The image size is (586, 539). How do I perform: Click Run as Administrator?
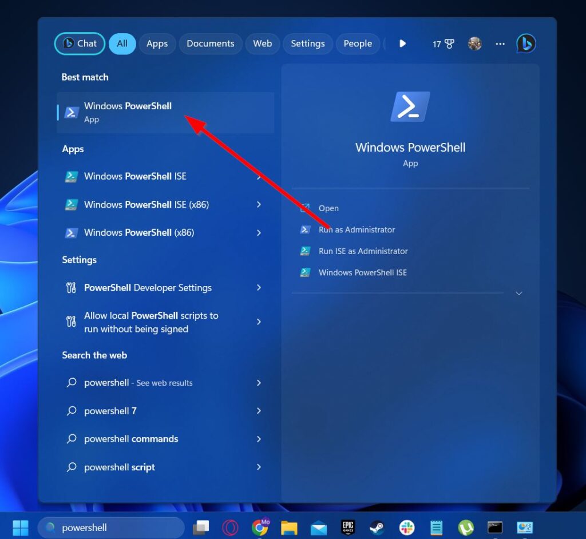pyautogui.click(x=357, y=229)
